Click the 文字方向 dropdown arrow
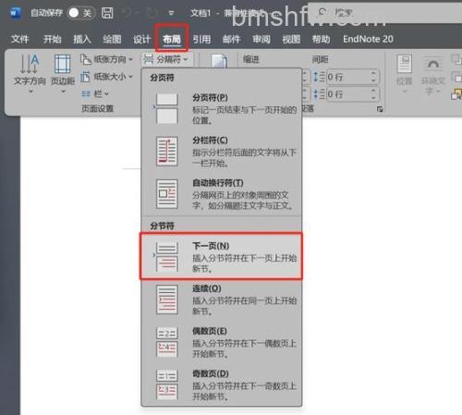 tap(30, 92)
